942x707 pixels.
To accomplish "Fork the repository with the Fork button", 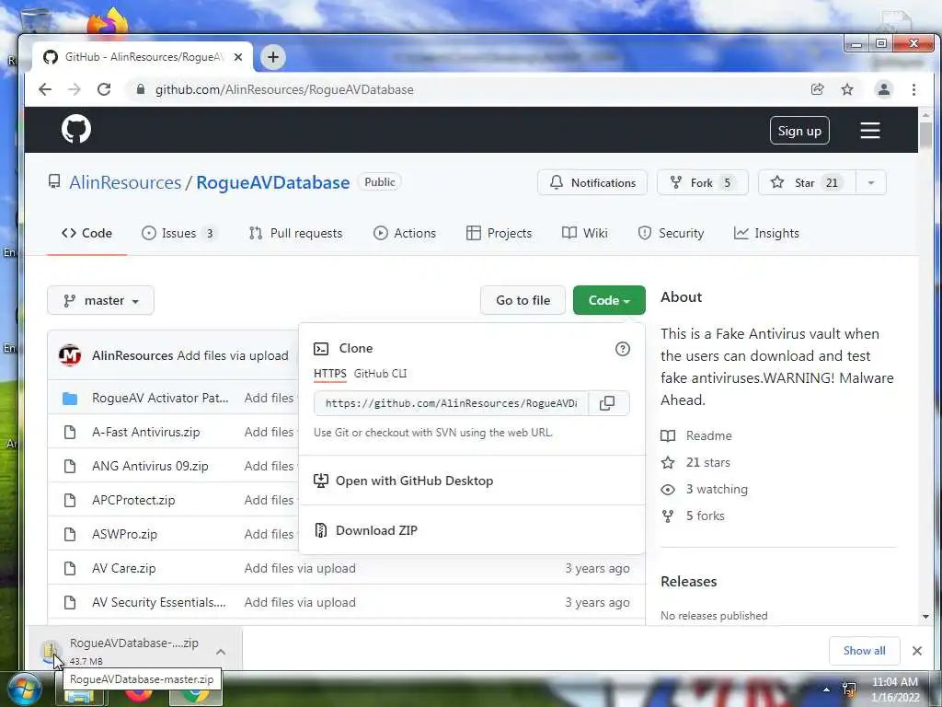I will click(702, 182).
